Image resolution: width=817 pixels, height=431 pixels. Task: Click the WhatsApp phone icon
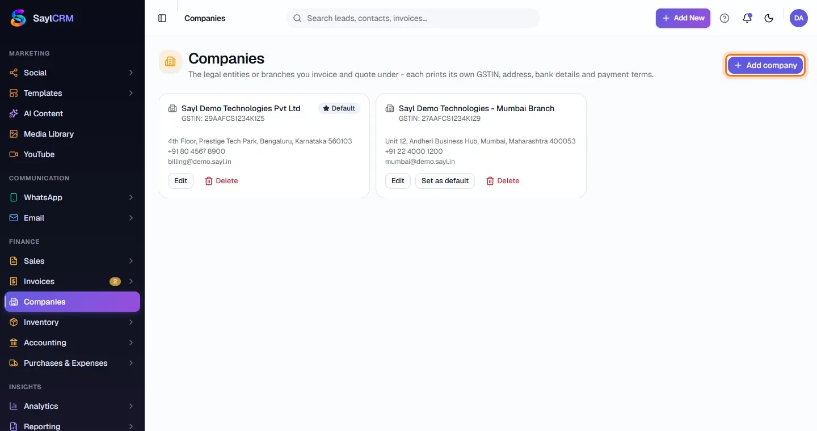coord(14,197)
